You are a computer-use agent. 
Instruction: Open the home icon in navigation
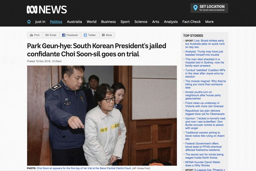[29, 21]
